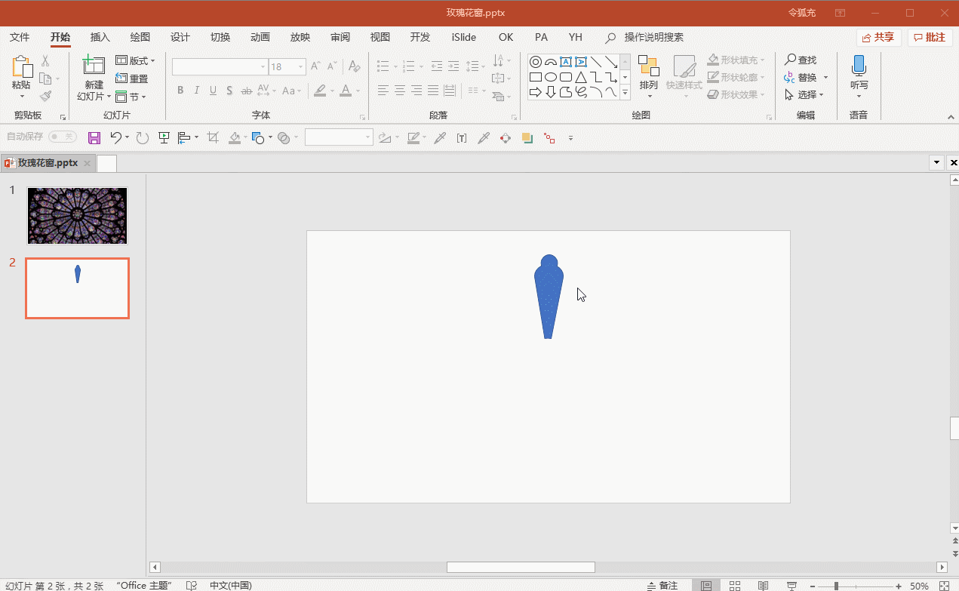Click the Find (查找) button

(x=801, y=60)
